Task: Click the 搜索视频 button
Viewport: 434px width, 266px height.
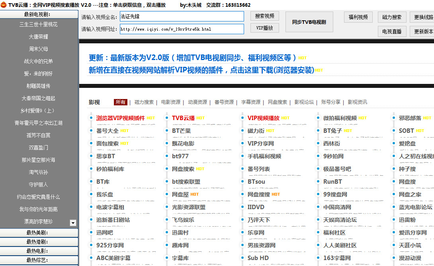Action: coord(265,16)
